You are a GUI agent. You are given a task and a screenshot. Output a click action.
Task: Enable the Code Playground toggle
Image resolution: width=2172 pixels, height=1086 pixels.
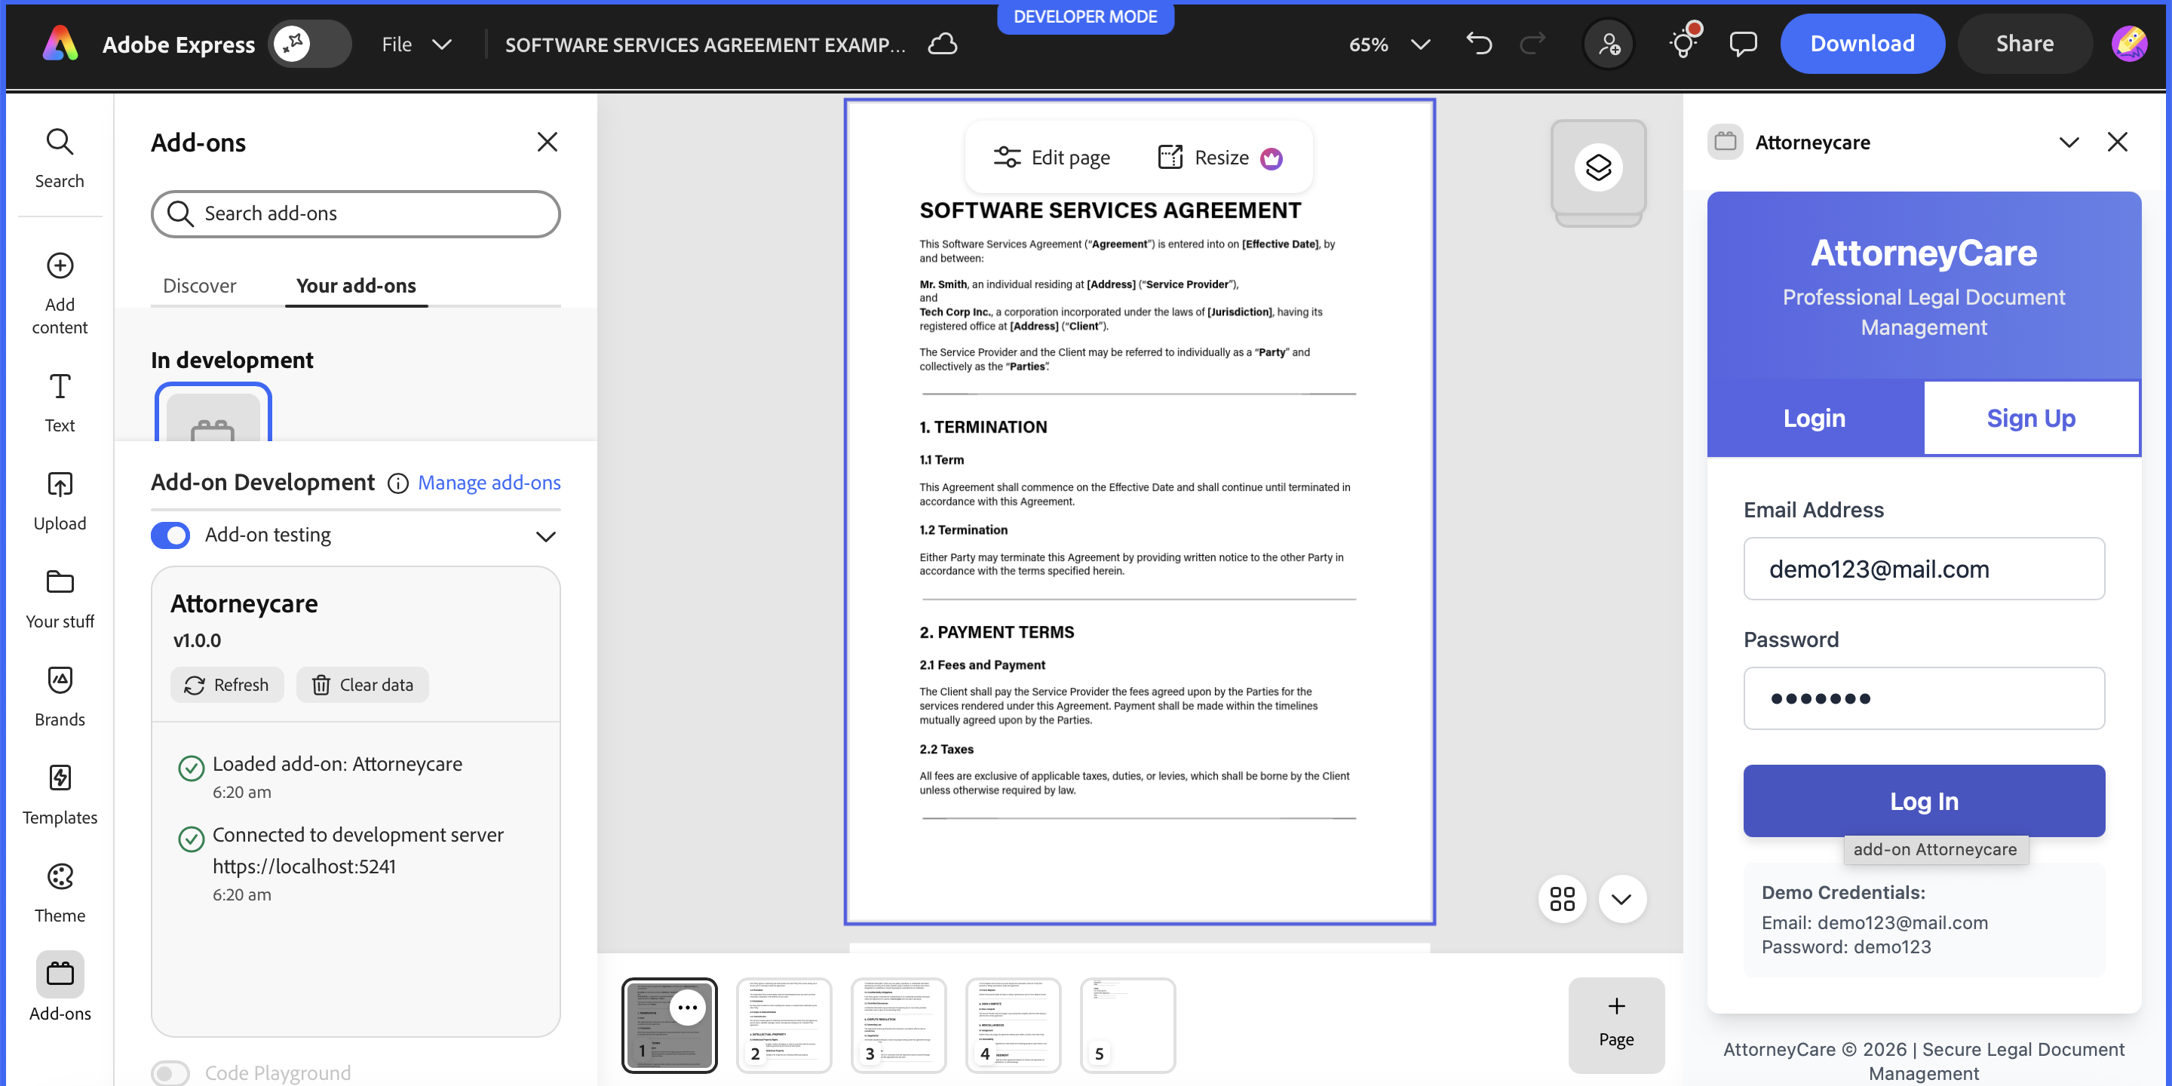click(x=171, y=1072)
